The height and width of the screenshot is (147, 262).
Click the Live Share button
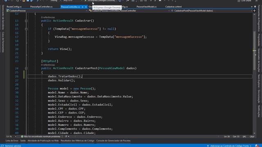pyautogui.click(x=244, y=1)
